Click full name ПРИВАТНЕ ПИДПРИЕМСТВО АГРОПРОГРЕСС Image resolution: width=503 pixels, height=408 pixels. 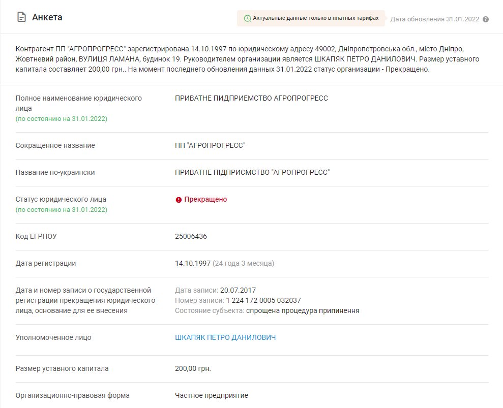(x=251, y=98)
